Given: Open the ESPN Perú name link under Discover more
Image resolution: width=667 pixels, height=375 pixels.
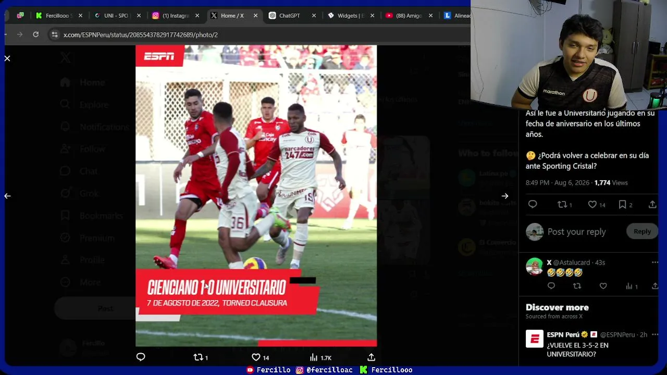Looking at the screenshot, I should (x=563, y=334).
